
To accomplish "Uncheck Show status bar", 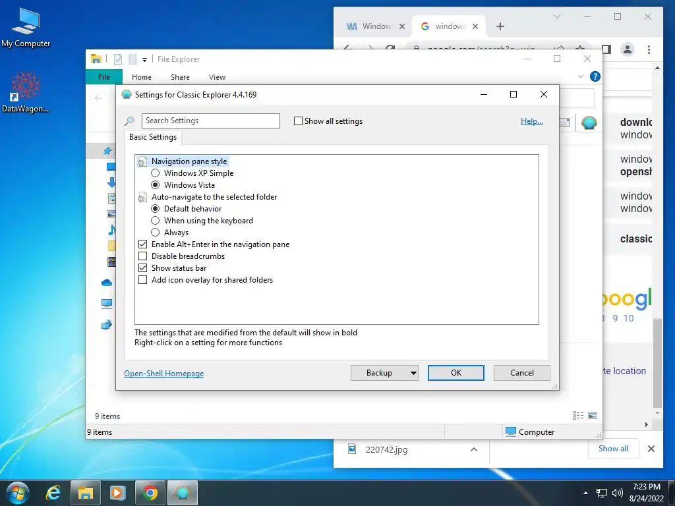I will 143,268.
